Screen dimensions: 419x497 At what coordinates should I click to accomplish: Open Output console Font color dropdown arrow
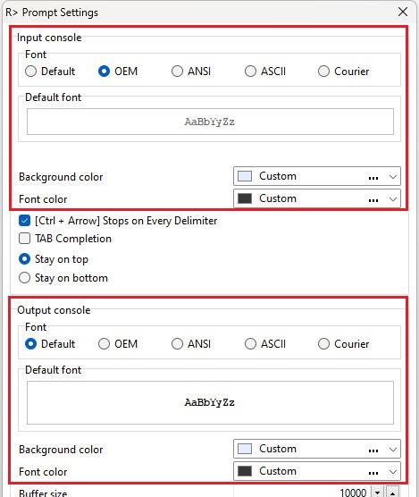click(x=393, y=472)
